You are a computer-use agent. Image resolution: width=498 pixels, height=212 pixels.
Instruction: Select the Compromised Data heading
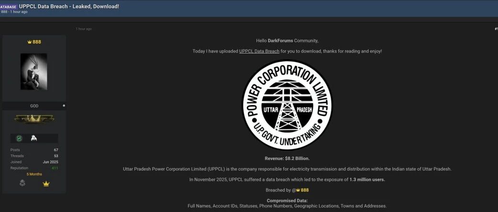(287, 201)
